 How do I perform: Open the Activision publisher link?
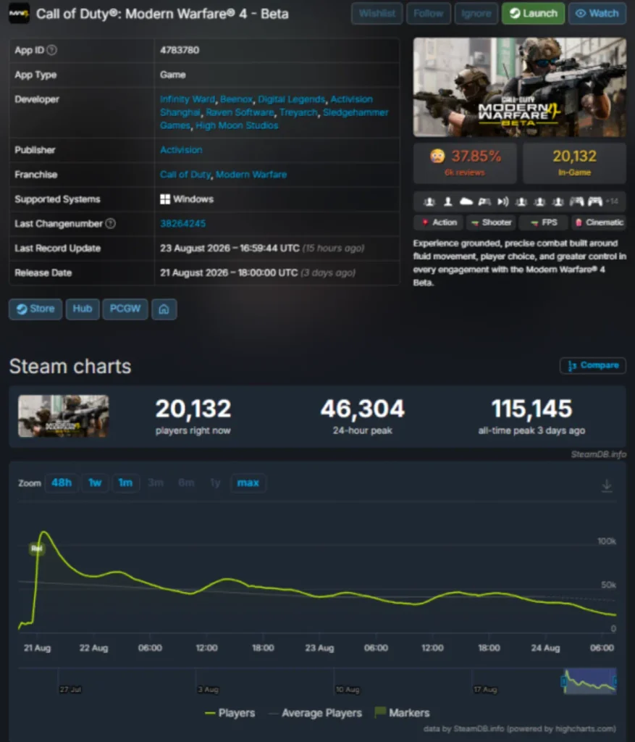click(181, 150)
